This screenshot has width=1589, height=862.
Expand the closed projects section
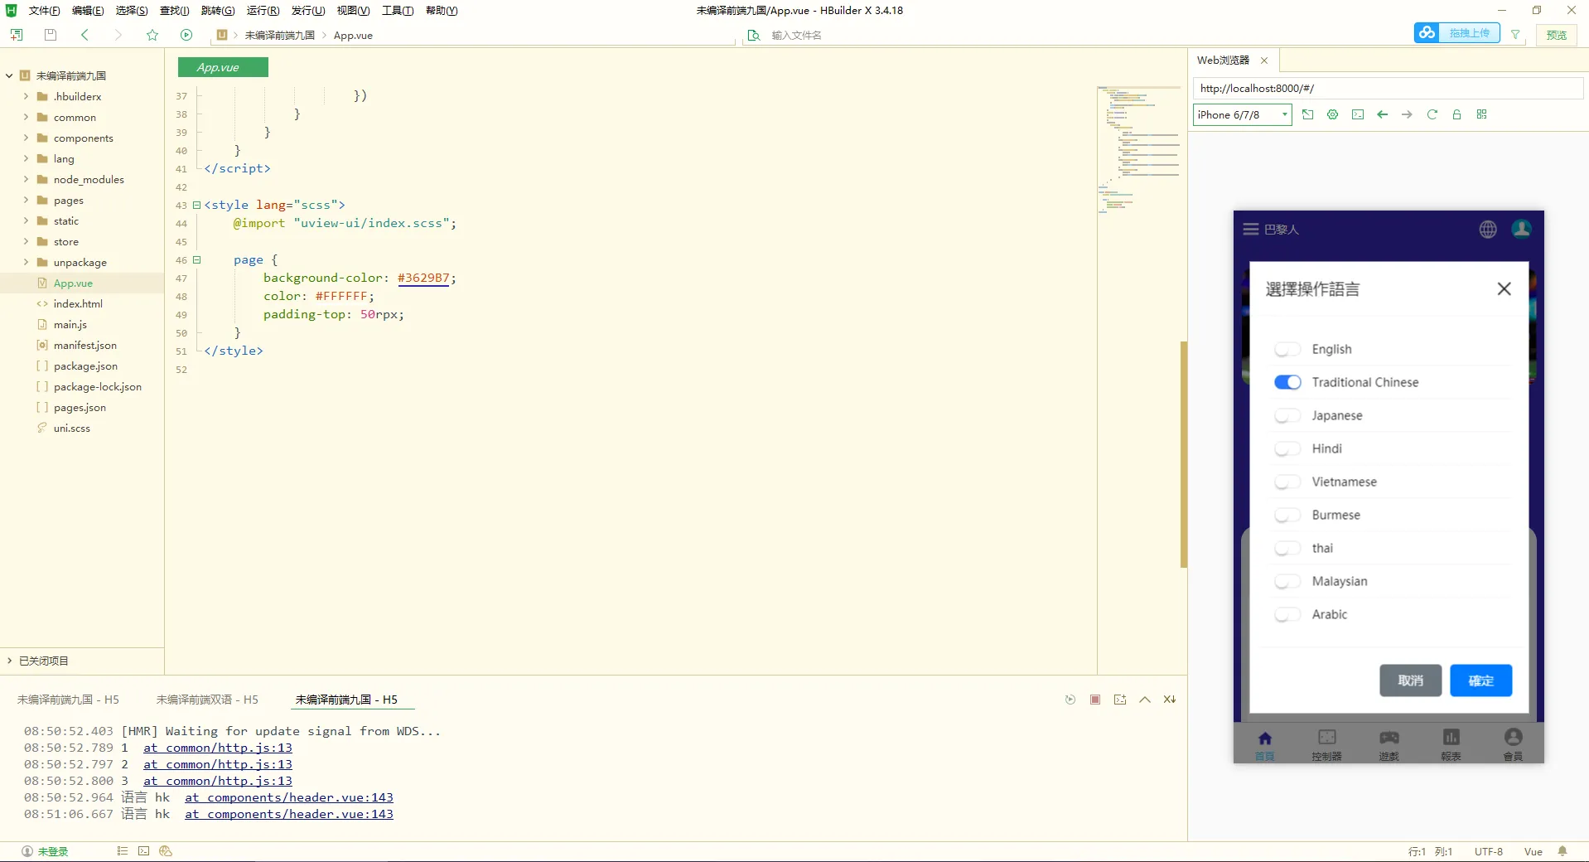point(9,661)
